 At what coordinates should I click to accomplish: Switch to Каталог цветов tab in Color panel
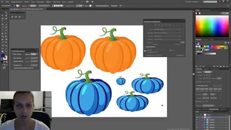tap(206, 10)
